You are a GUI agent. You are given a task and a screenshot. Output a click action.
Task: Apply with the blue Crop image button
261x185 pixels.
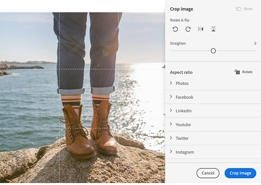(240, 173)
